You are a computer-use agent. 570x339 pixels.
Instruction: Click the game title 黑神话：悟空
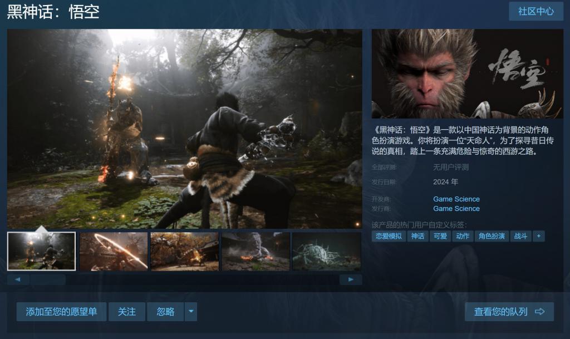[x=53, y=12]
